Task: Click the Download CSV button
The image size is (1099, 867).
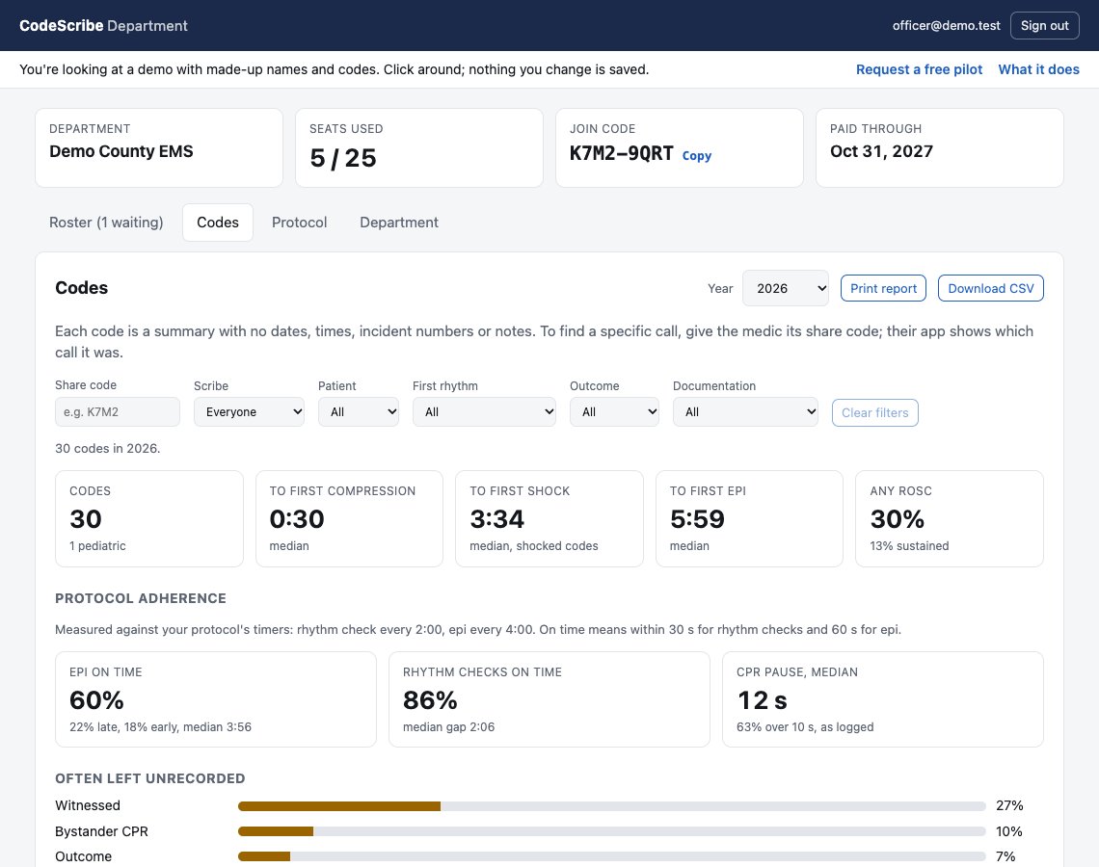Action: (990, 288)
